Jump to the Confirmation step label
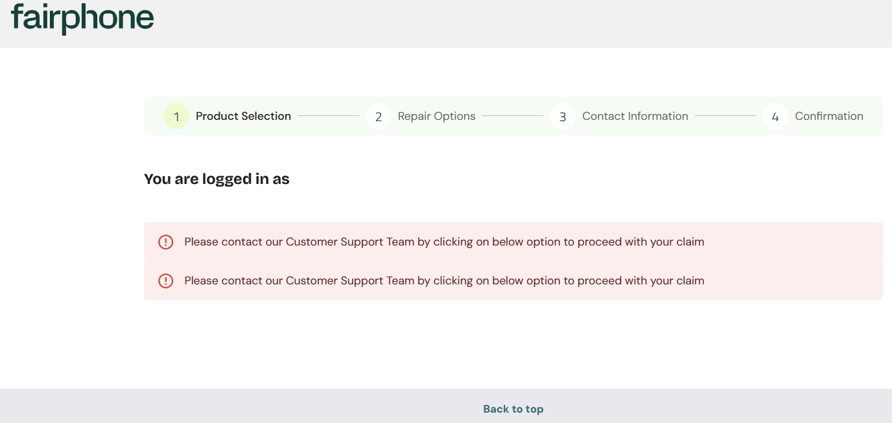 (x=829, y=117)
